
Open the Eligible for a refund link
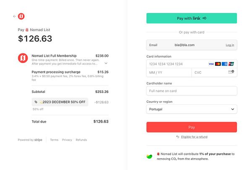click(194, 137)
